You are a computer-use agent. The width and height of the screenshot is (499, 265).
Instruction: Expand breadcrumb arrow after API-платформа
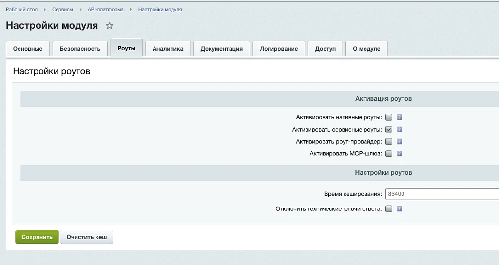pyautogui.click(x=131, y=10)
